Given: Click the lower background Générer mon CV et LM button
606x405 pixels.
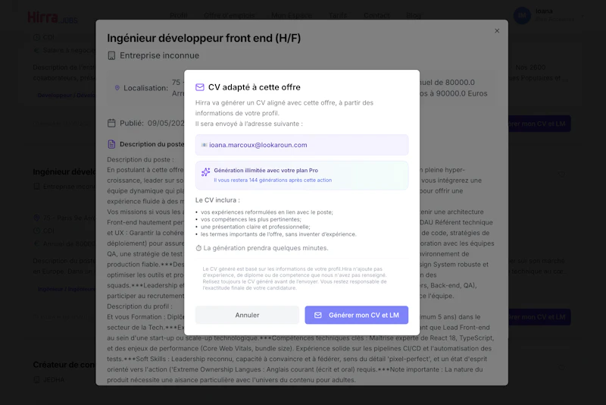Looking at the screenshot, I should coord(539,317).
